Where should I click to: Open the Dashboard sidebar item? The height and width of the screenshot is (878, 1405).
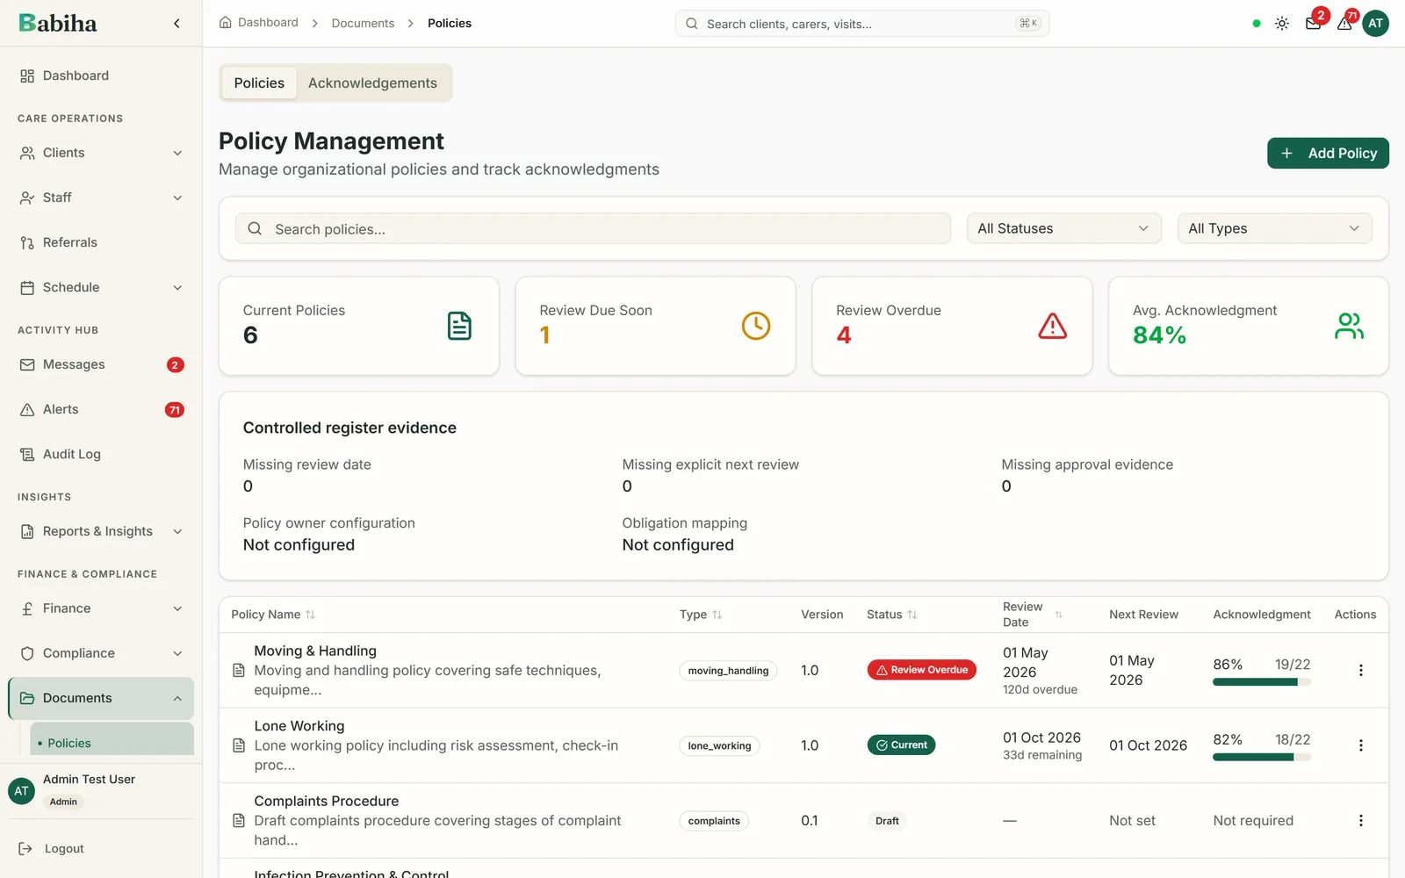coord(101,76)
